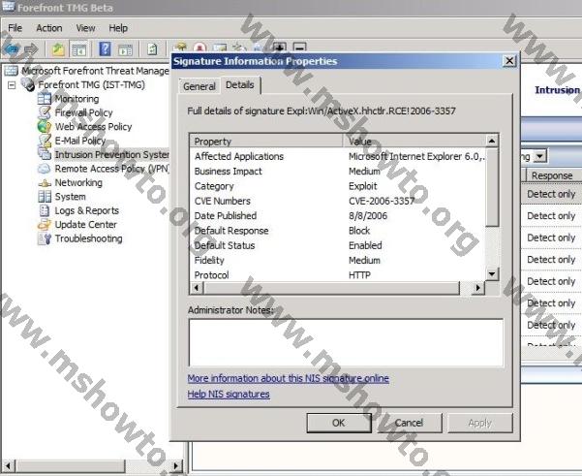This screenshot has height=476, width=582.
Task: Switch to the General tab
Action: coord(199,86)
